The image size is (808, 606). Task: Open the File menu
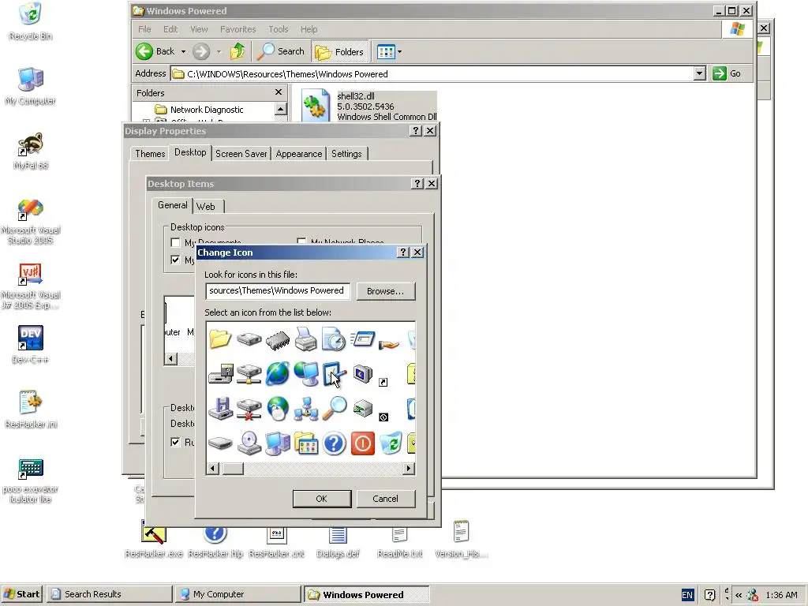coord(145,29)
